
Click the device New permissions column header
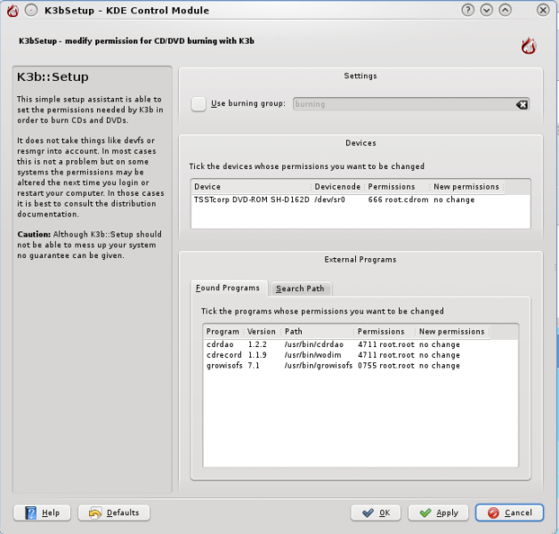pos(466,186)
